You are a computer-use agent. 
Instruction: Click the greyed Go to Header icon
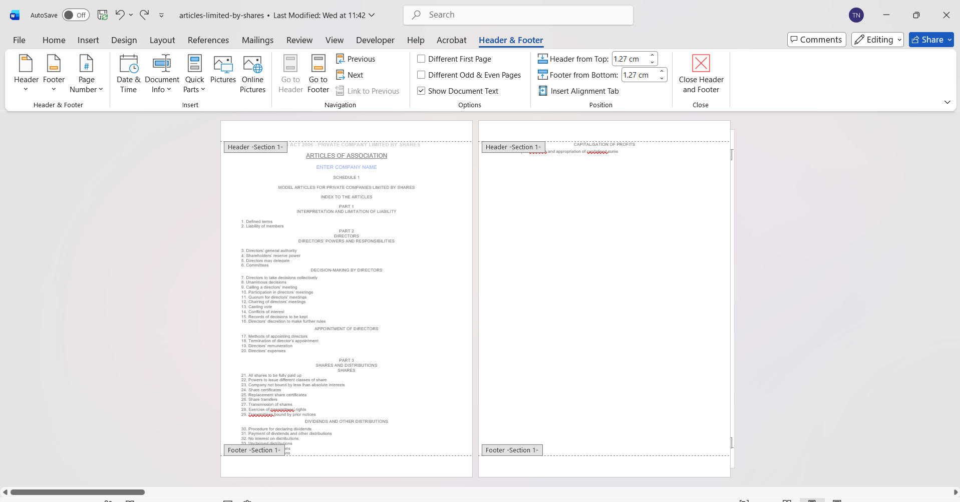[x=290, y=64]
